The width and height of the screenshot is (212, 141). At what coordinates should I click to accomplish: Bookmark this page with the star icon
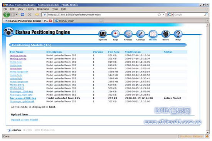(159, 15)
